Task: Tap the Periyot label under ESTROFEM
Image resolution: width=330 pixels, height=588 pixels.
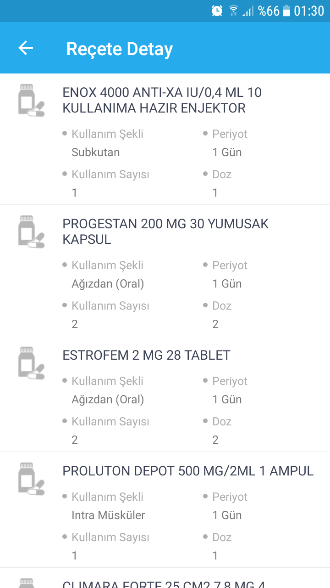Action: pos(230,381)
